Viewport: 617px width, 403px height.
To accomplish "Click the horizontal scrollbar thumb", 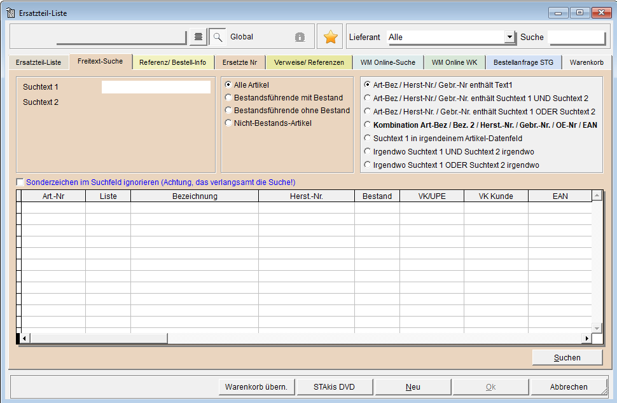I will click(x=99, y=339).
